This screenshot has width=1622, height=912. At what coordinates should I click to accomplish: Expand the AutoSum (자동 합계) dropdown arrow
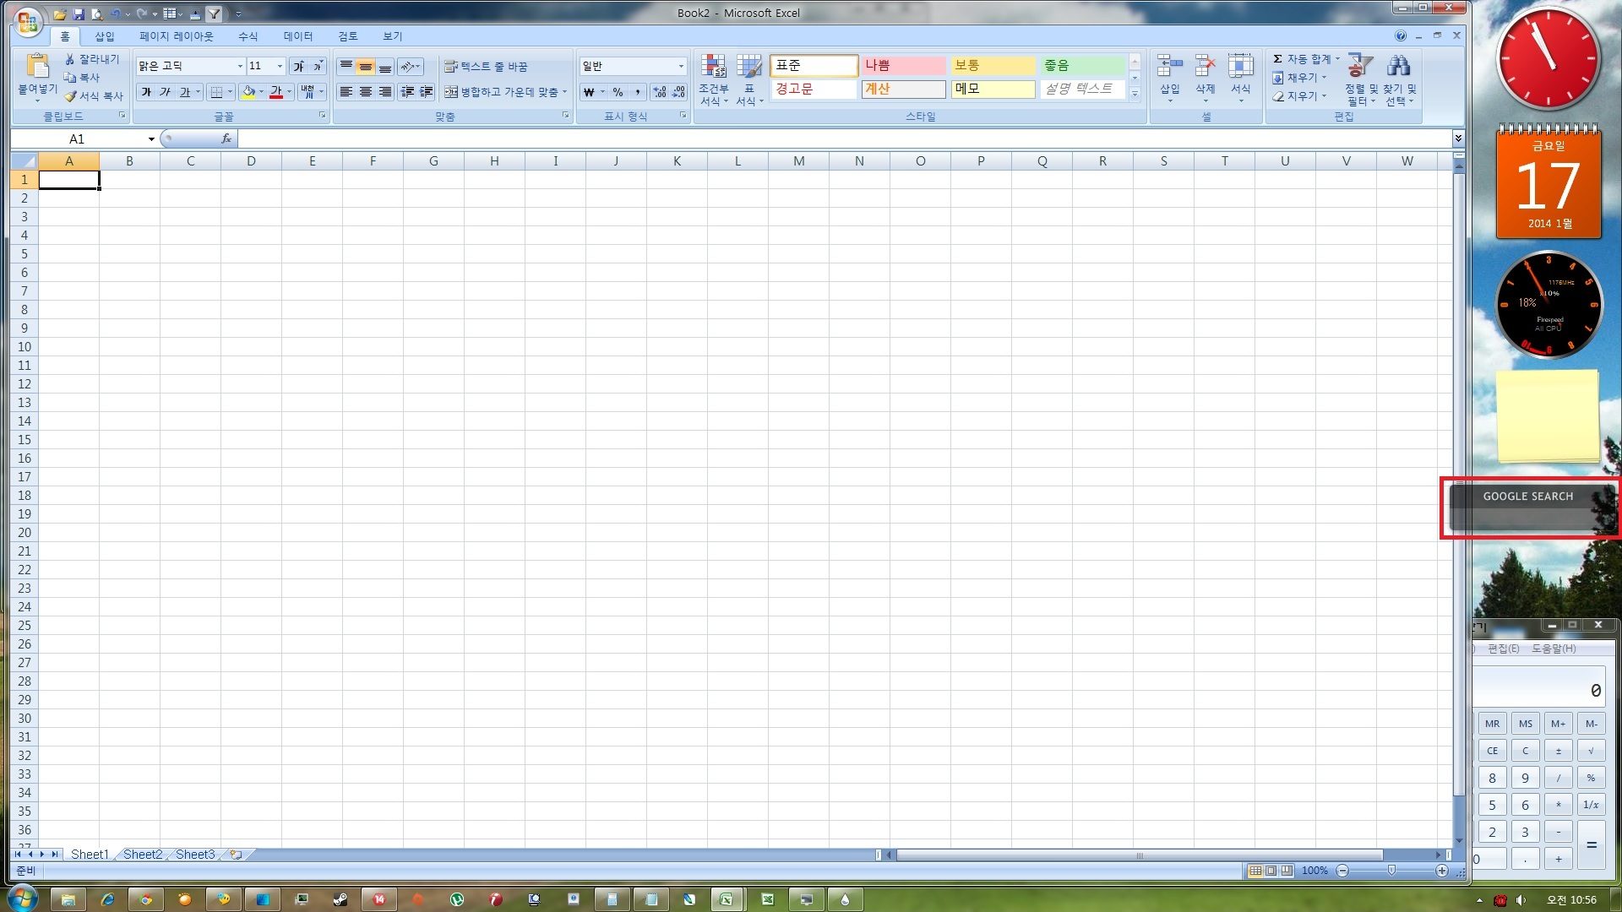coord(1337,59)
